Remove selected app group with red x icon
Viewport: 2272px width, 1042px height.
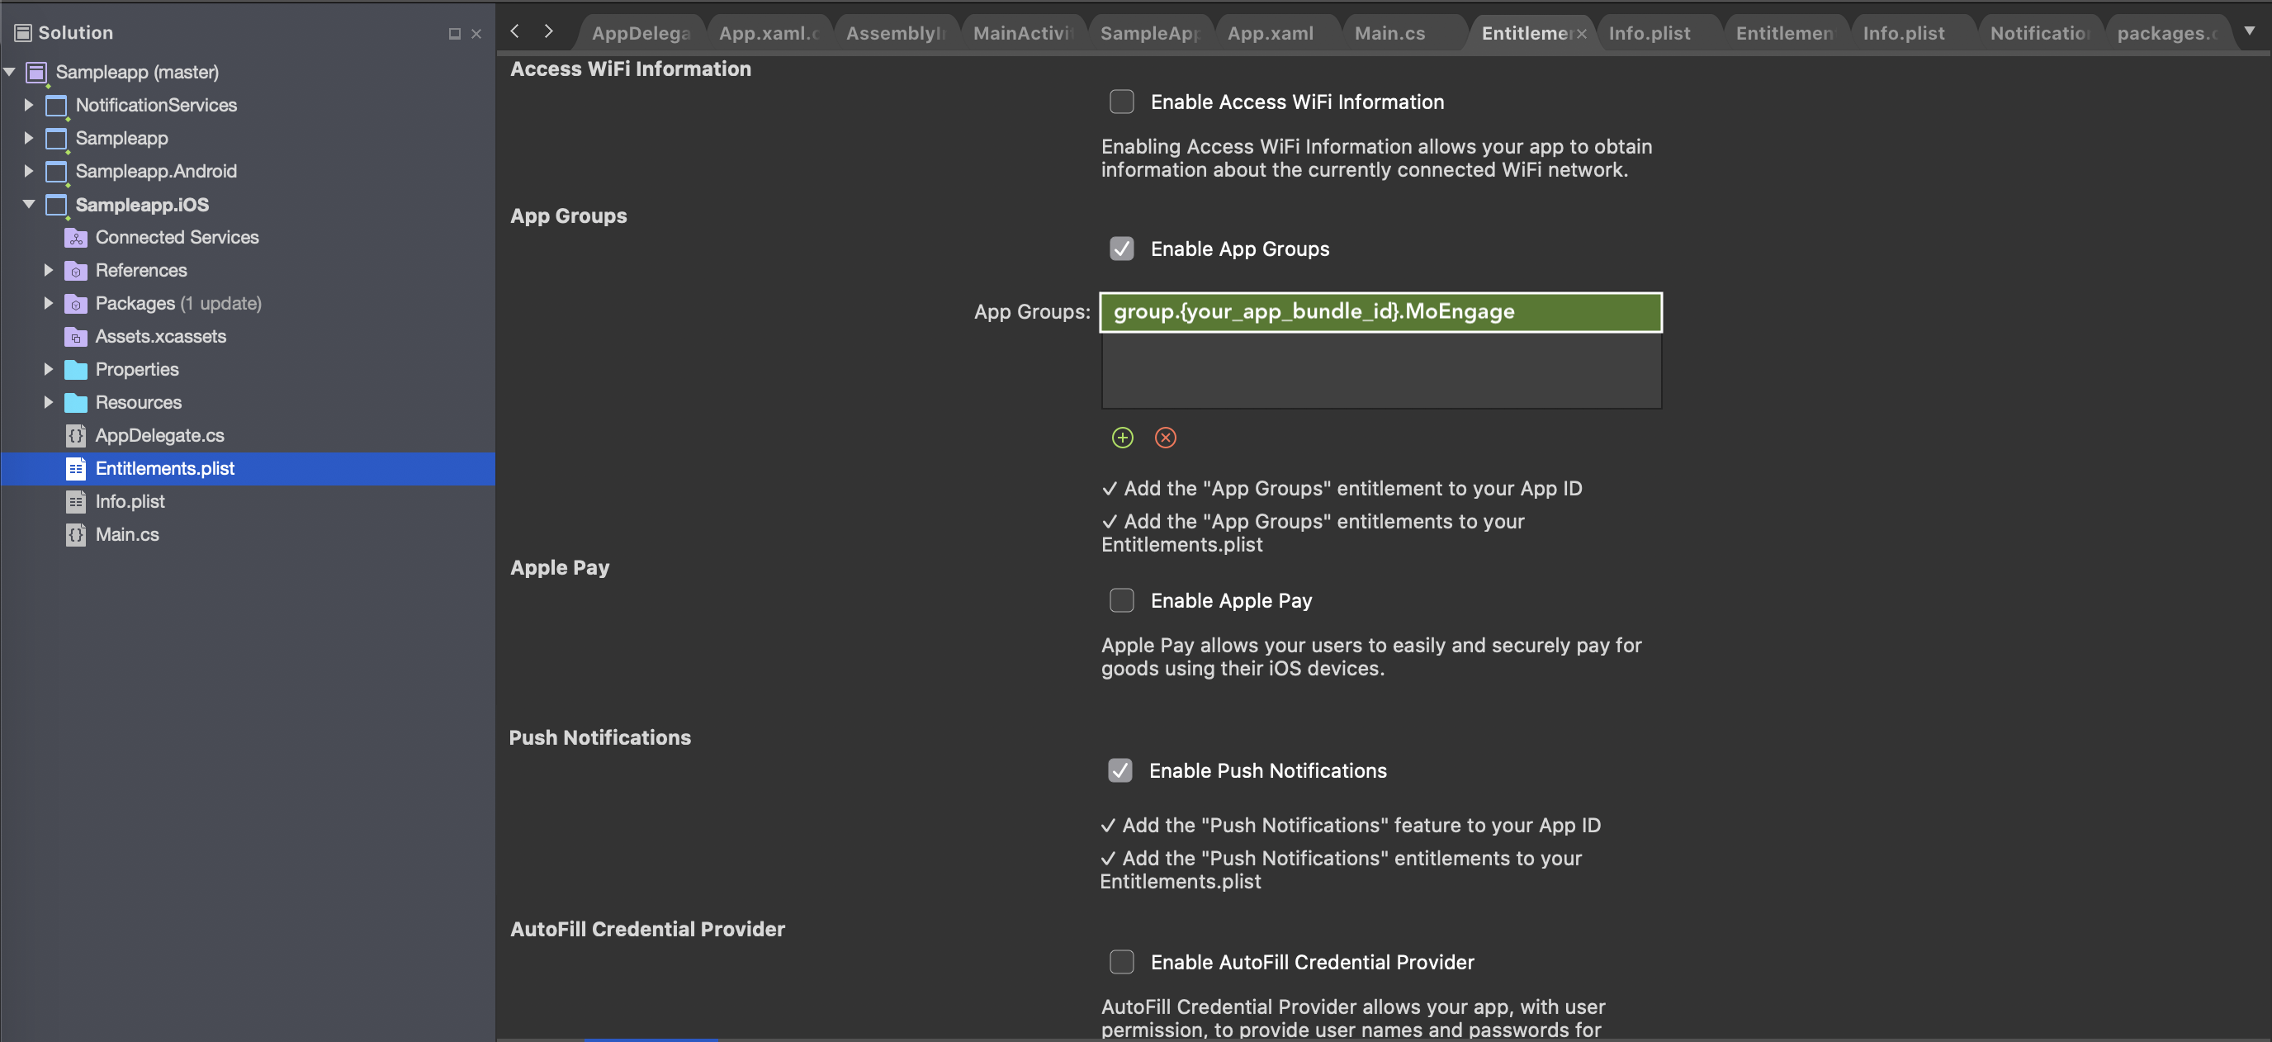tap(1165, 438)
